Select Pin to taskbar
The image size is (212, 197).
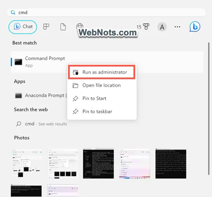(102, 112)
